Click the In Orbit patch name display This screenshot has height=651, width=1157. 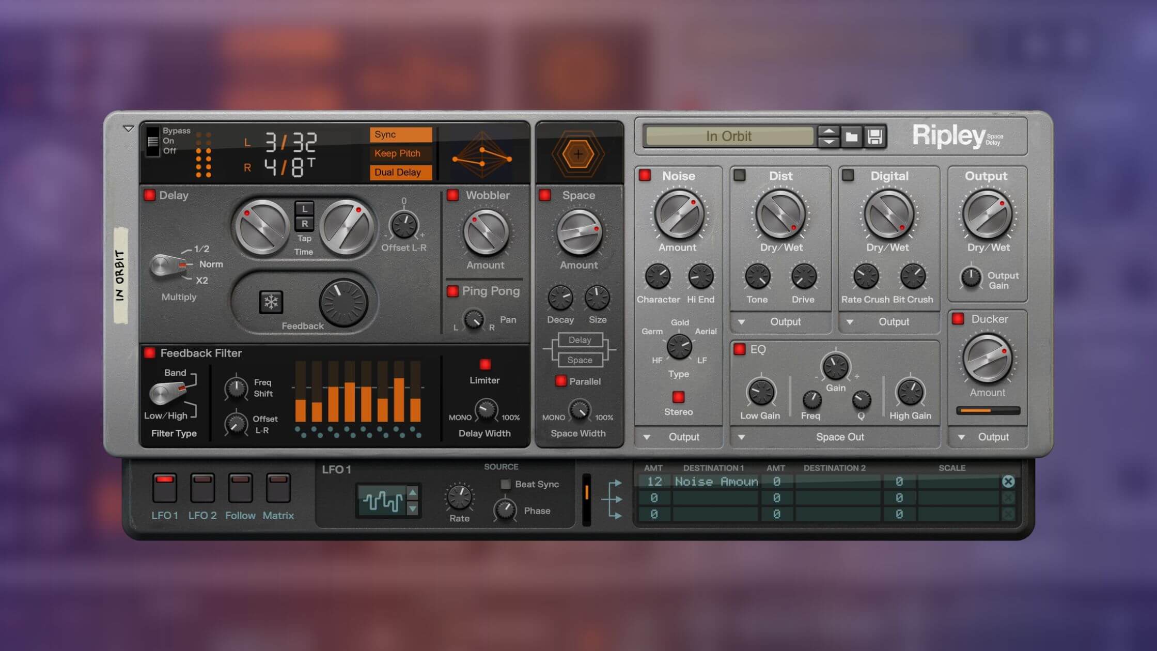(729, 136)
